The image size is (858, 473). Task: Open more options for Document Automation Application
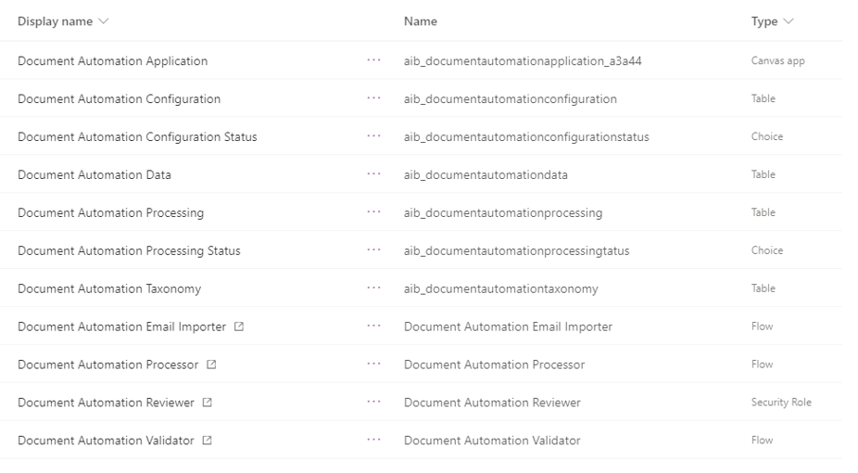(x=373, y=60)
